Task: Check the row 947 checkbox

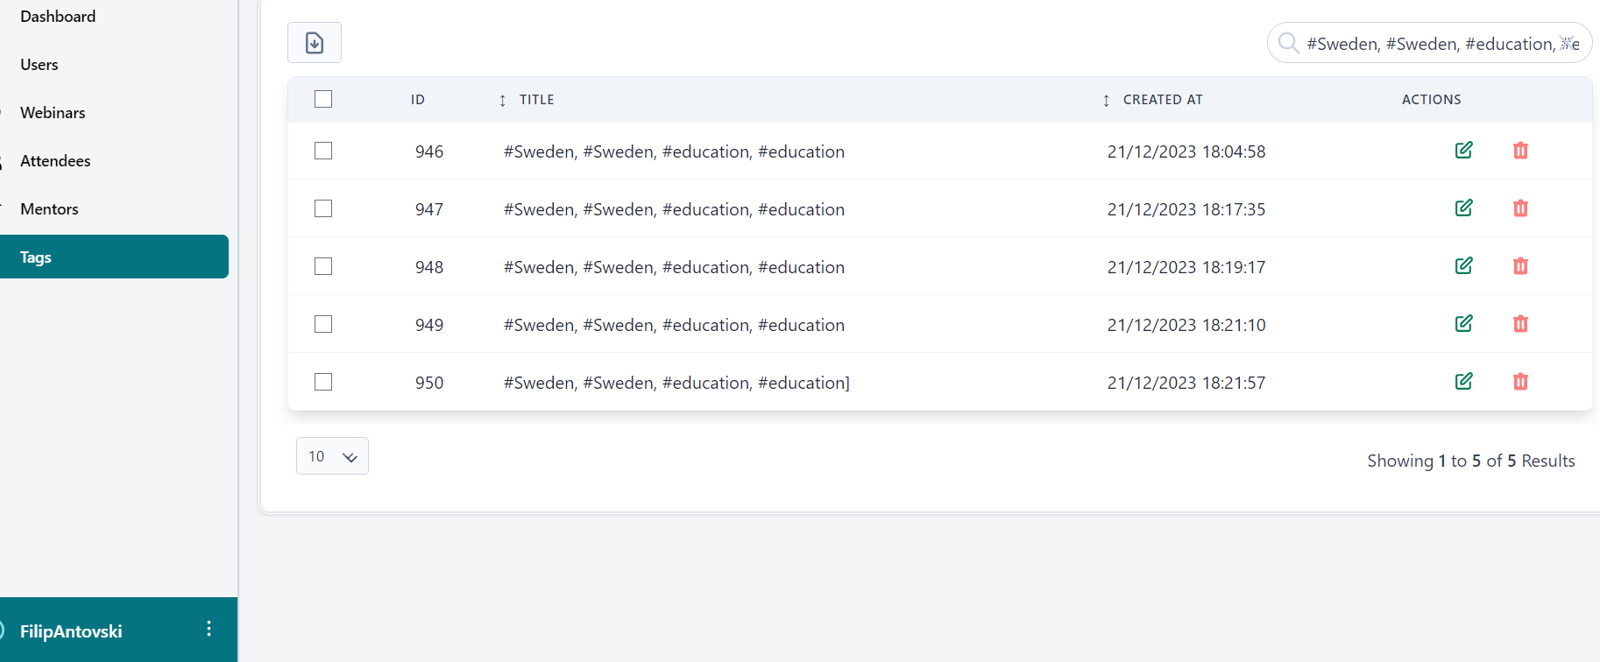Action: (323, 208)
